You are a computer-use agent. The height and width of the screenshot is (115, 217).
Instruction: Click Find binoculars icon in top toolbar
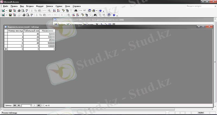[76, 11]
